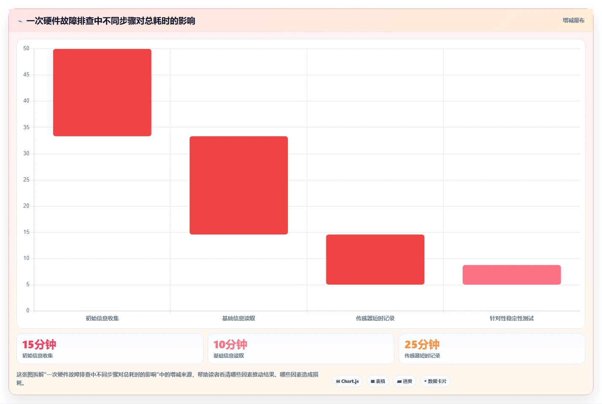602x404 pixels.
Task: Click the red bar for 初始信息收集
Action: (102, 92)
